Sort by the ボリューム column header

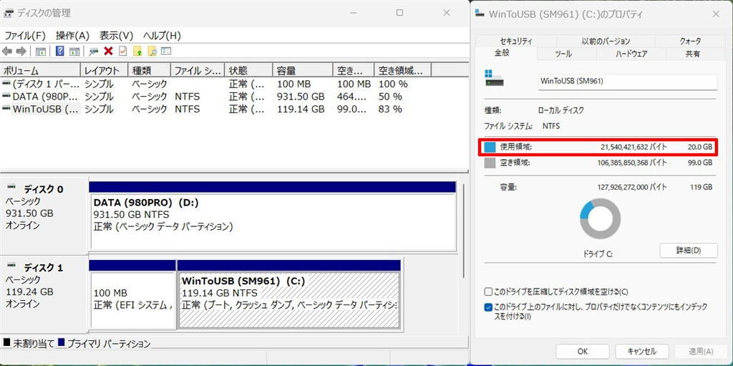41,71
